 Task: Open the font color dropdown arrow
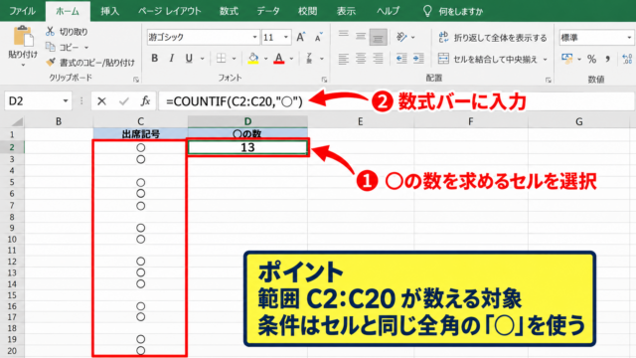pos(291,59)
